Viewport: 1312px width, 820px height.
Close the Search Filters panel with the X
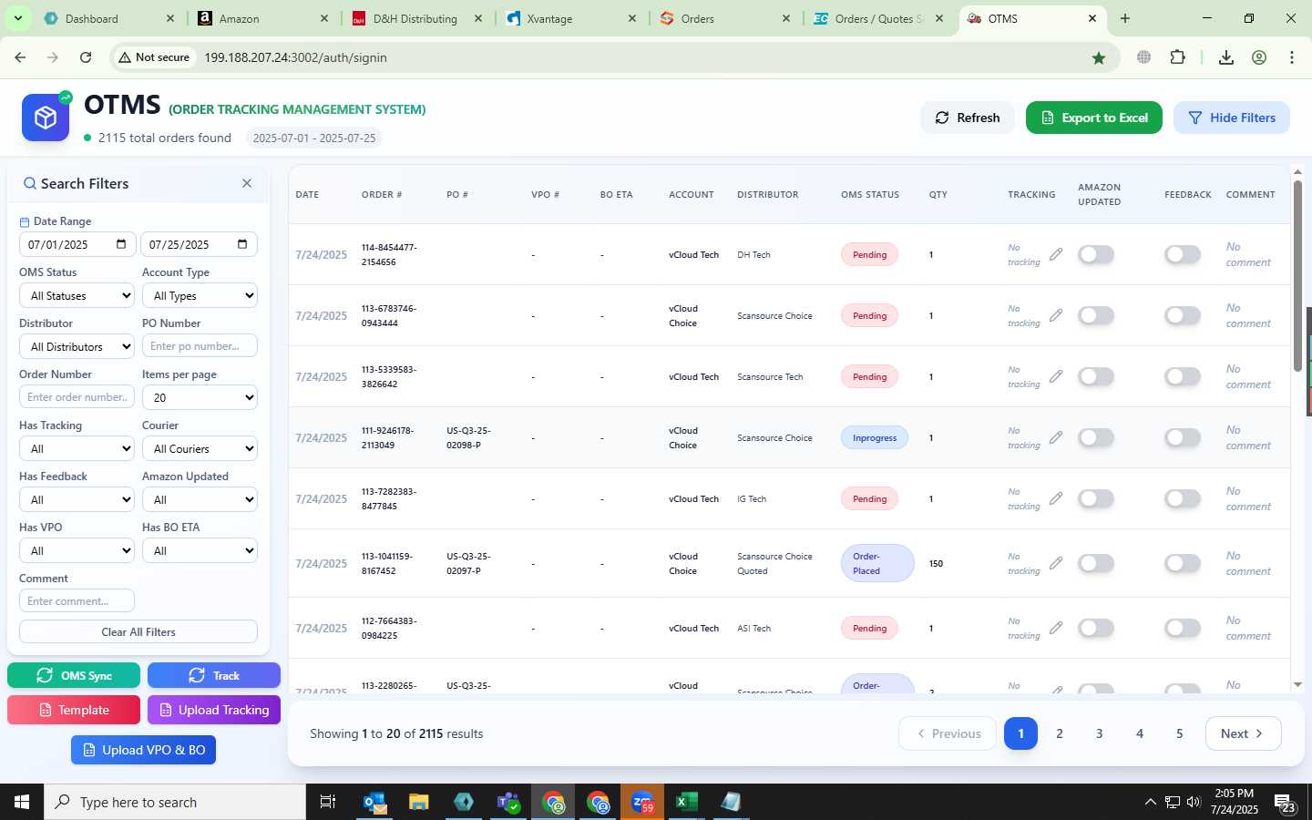(x=247, y=183)
